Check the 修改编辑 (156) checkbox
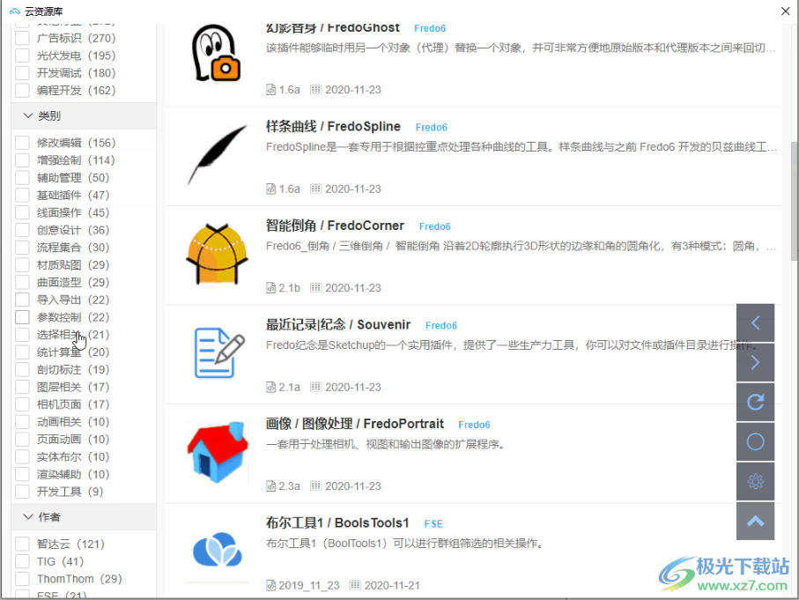 click(22, 143)
